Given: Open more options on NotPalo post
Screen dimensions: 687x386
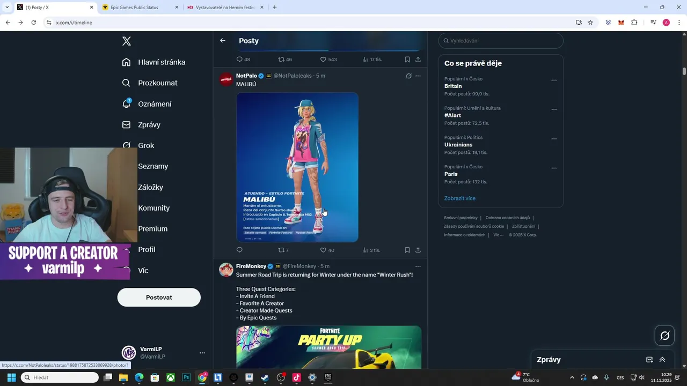Looking at the screenshot, I should click(418, 76).
